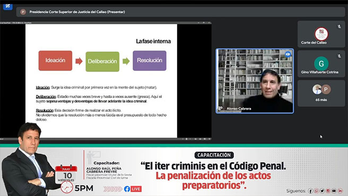
Task: Click the WhatsApp icon in 'Síguenos' row
Action: pos(316,191)
